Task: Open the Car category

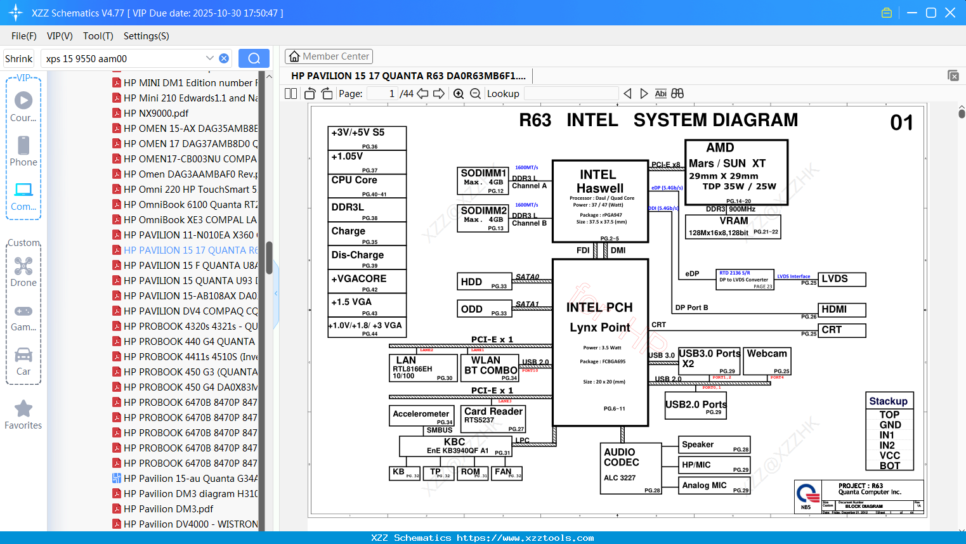Action: pyautogui.click(x=23, y=361)
